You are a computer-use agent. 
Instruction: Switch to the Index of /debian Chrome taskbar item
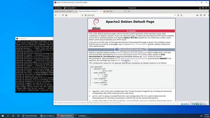[48, 116]
